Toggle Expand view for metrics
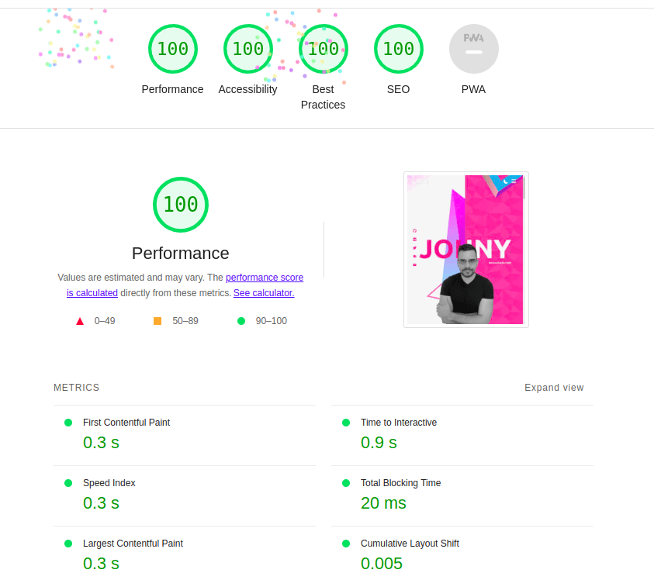654x580 pixels. point(554,388)
